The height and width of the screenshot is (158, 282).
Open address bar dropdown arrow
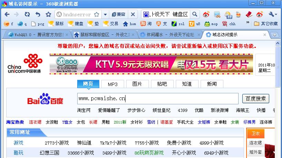(105, 14)
